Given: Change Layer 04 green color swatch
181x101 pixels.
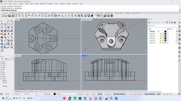Looking at the screenshot, I should point(165,40).
